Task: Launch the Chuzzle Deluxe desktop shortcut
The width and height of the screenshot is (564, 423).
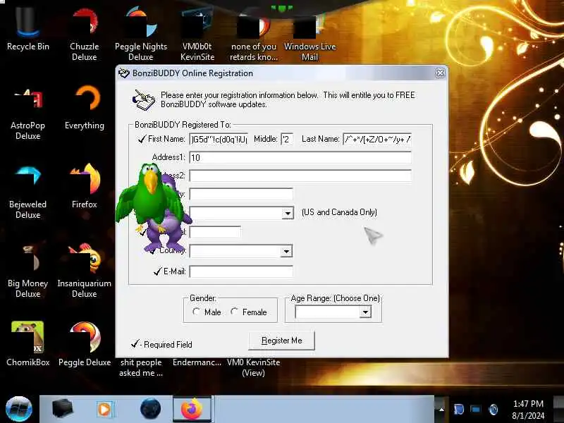Action: 84,34
